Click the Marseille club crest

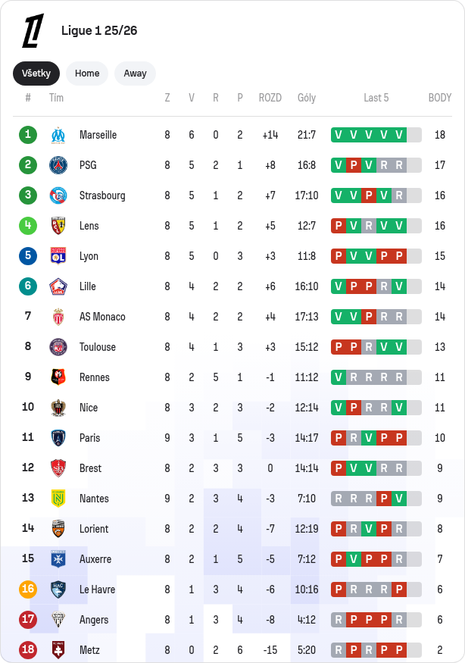click(58, 135)
